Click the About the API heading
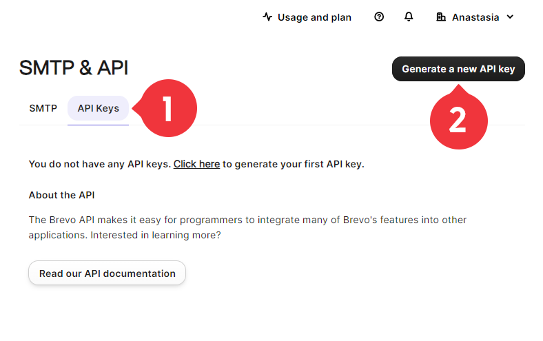543x341 pixels. click(x=61, y=195)
